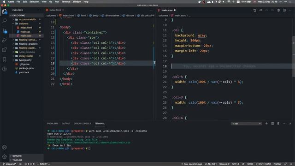Open more actions for index.html editor group
Image resolution: width=295 pixels, height=166 pixels.
click(x=151, y=10)
